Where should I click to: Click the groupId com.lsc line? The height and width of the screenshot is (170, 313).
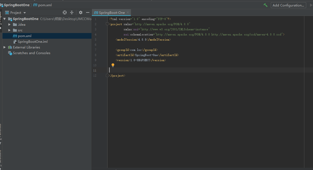(136, 50)
